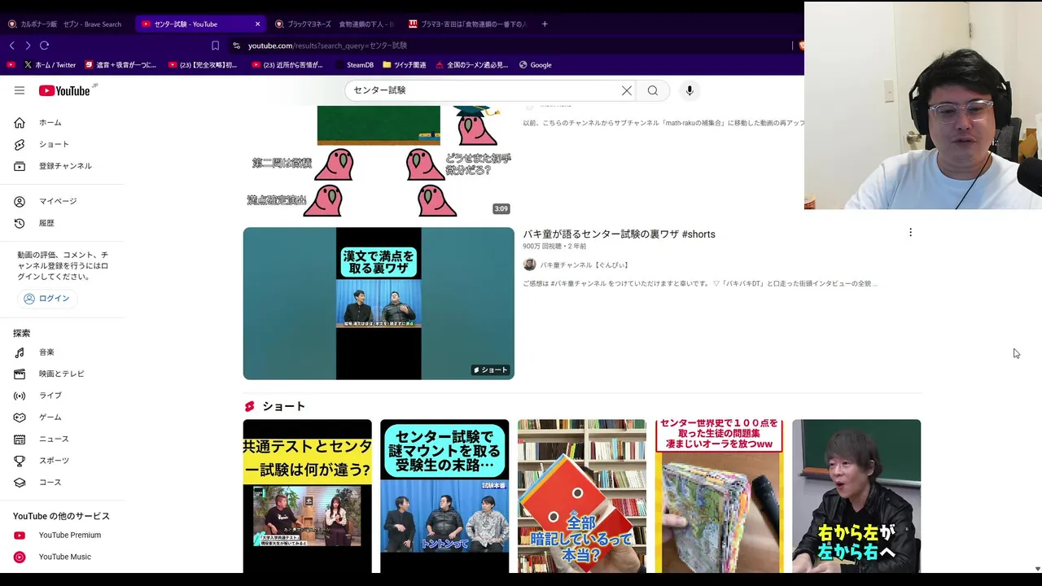The height and width of the screenshot is (586, 1042).
Task: Open the 造音+吸音 bookmark
Action: tap(119, 65)
